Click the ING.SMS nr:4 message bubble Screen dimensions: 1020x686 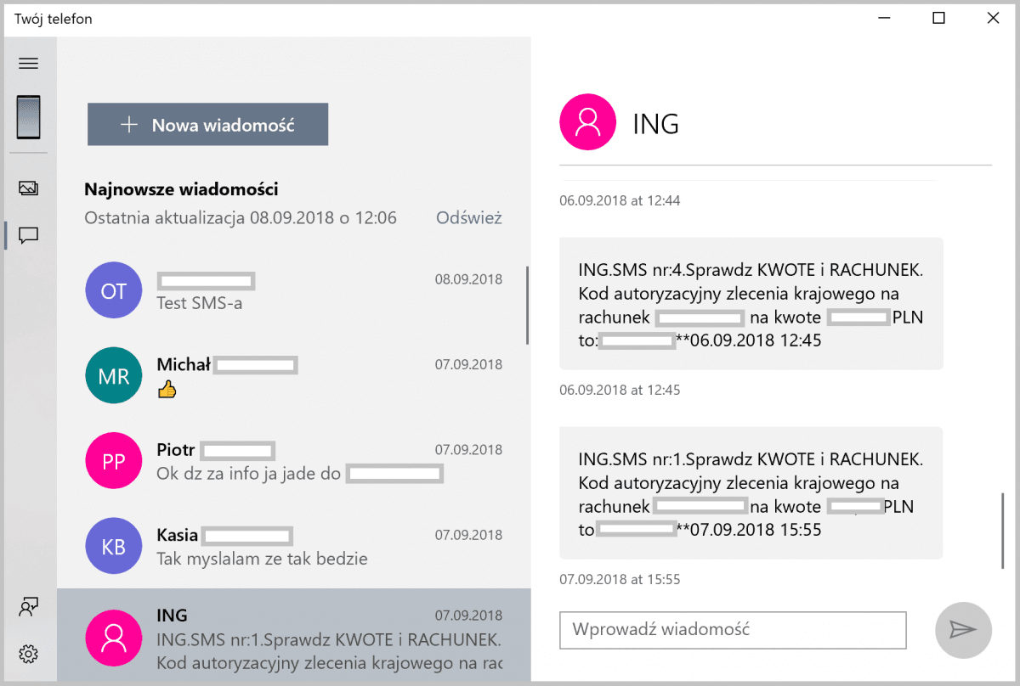click(x=751, y=304)
